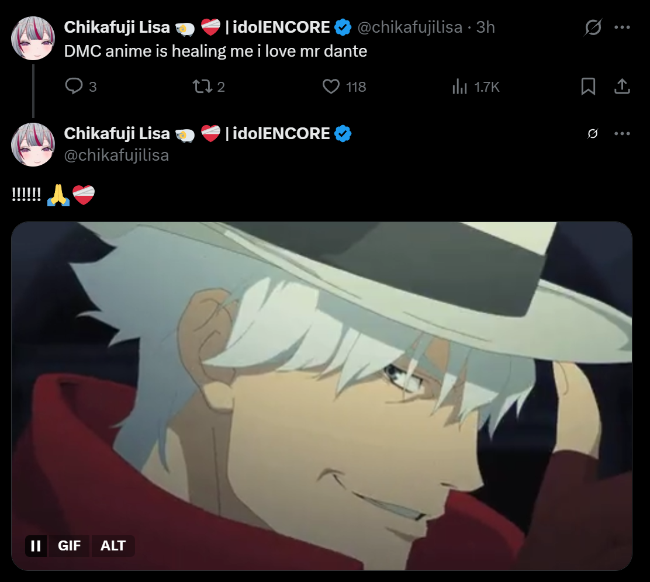Open Grok icon on first tweet
The image size is (650, 582).
[x=593, y=27]
